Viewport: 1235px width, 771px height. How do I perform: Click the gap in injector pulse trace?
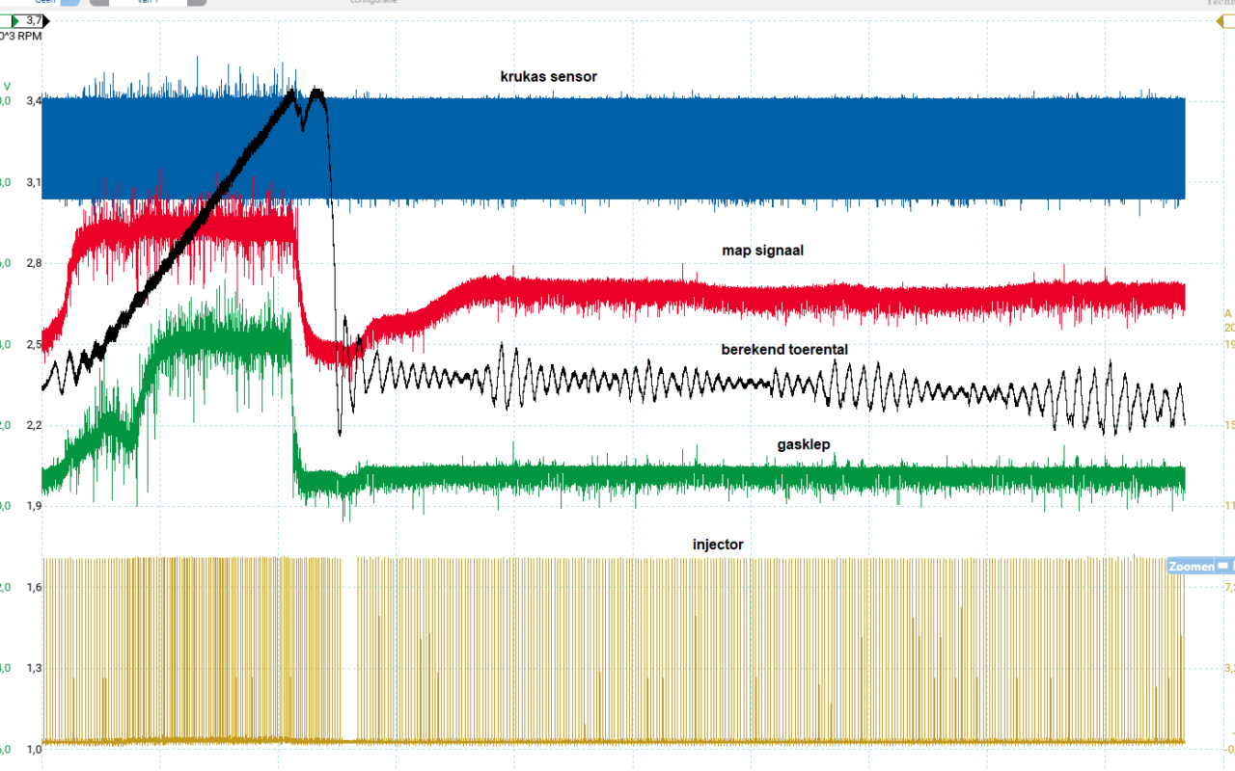pyautogui.click(x=349, y=646)
